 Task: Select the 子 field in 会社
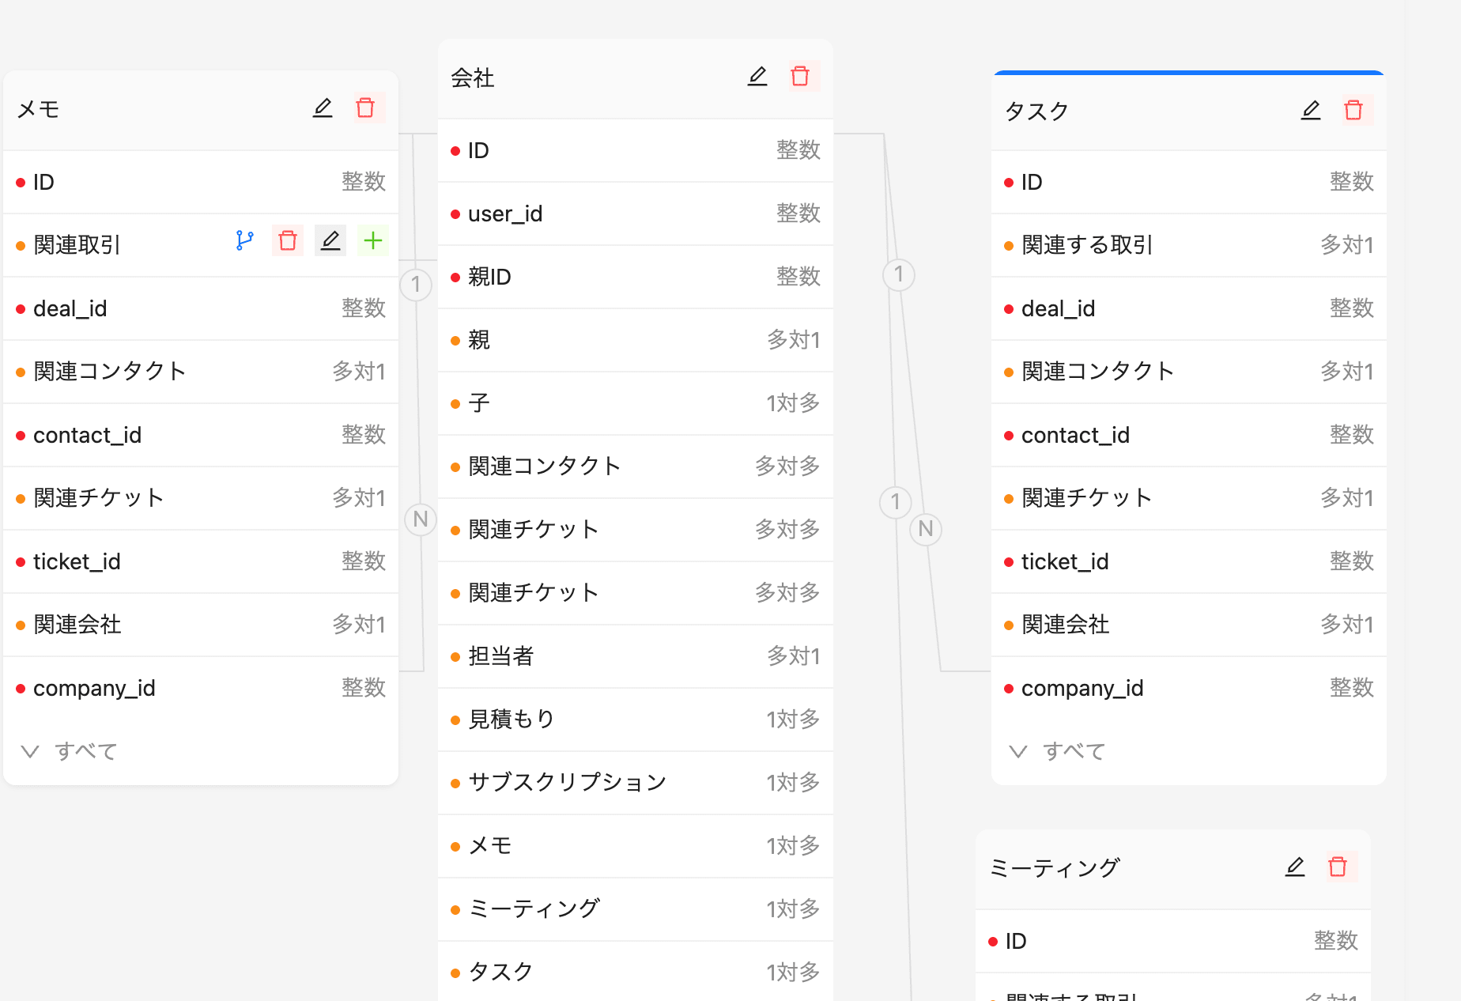[636, 403]
